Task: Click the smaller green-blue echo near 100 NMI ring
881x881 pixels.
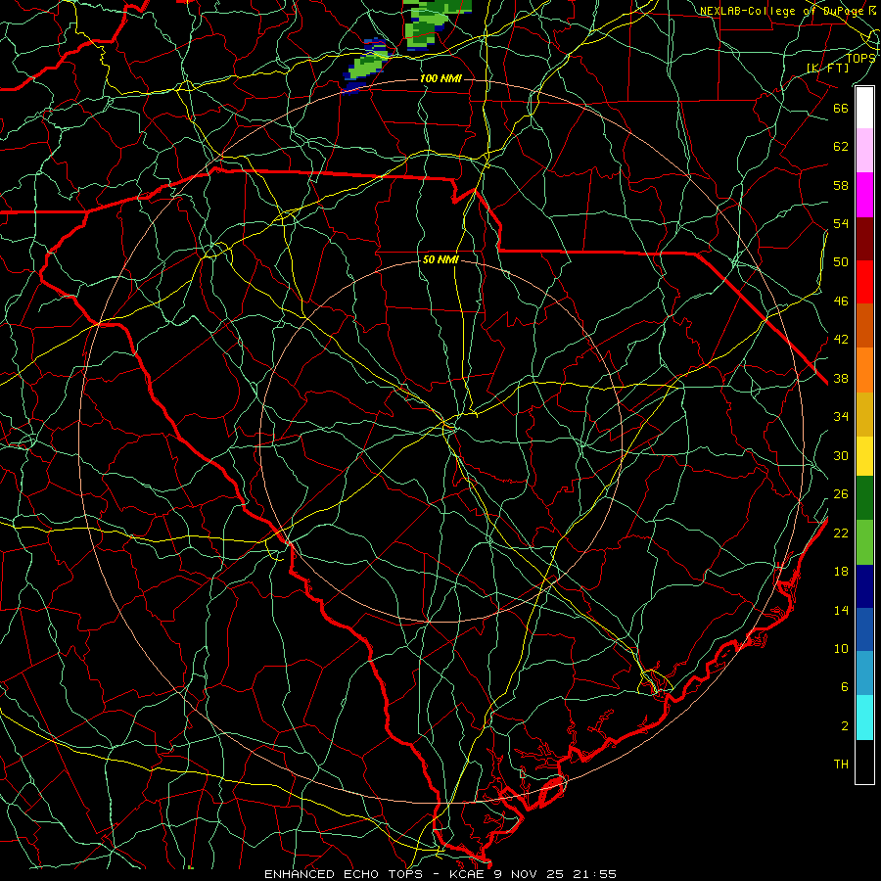Action: point(366,67)
